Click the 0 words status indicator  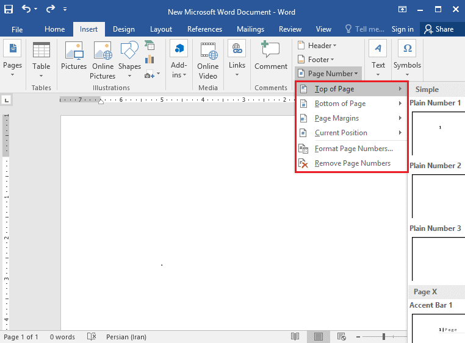[62, 337]
